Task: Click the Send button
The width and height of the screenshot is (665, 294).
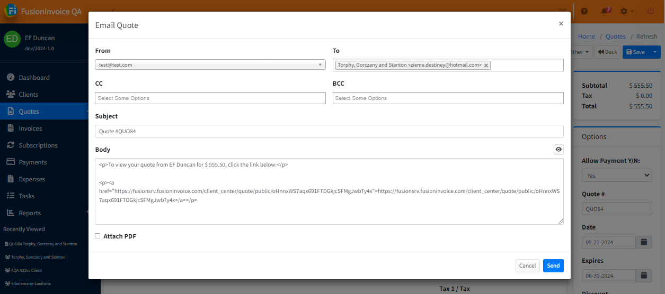Action: coord(553,265)
